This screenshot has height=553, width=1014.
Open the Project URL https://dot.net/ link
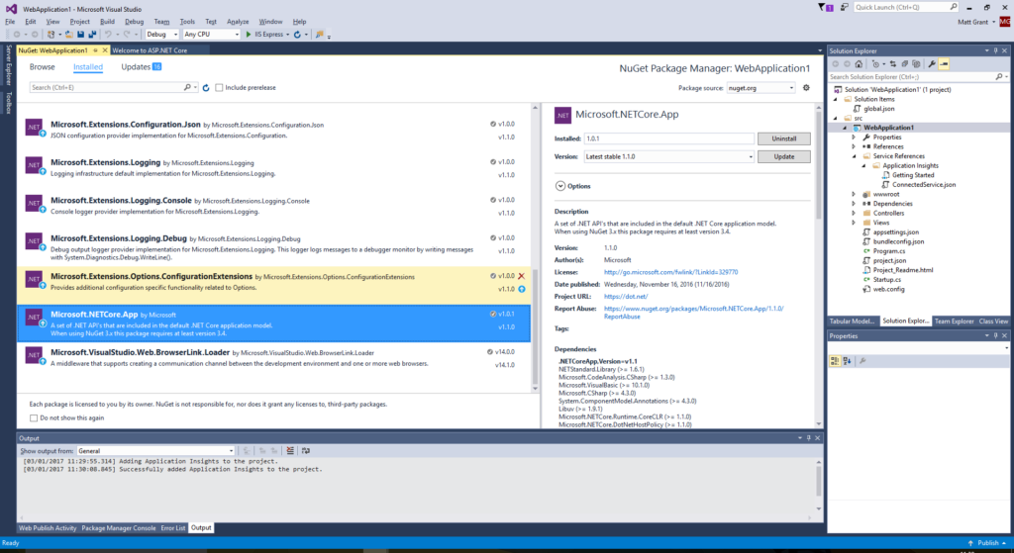point(626,297)
